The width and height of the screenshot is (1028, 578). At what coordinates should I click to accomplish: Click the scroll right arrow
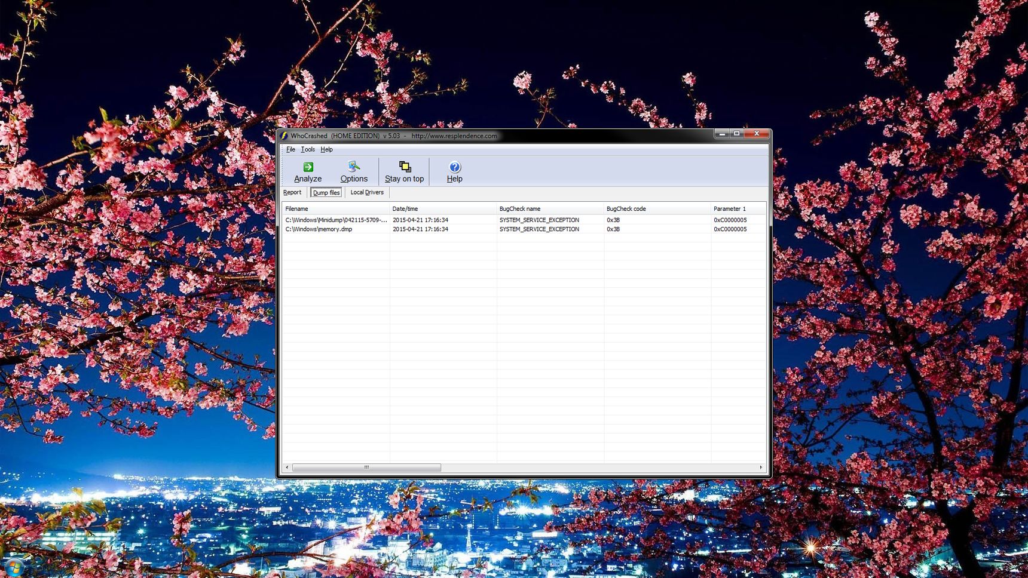click(761, 468)
